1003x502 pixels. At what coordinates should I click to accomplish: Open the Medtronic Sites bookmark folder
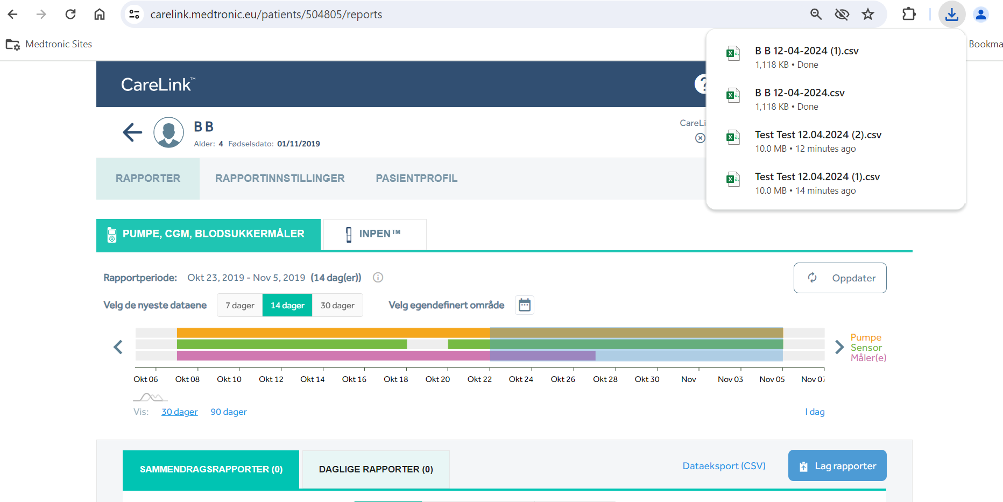coord(49,44)
